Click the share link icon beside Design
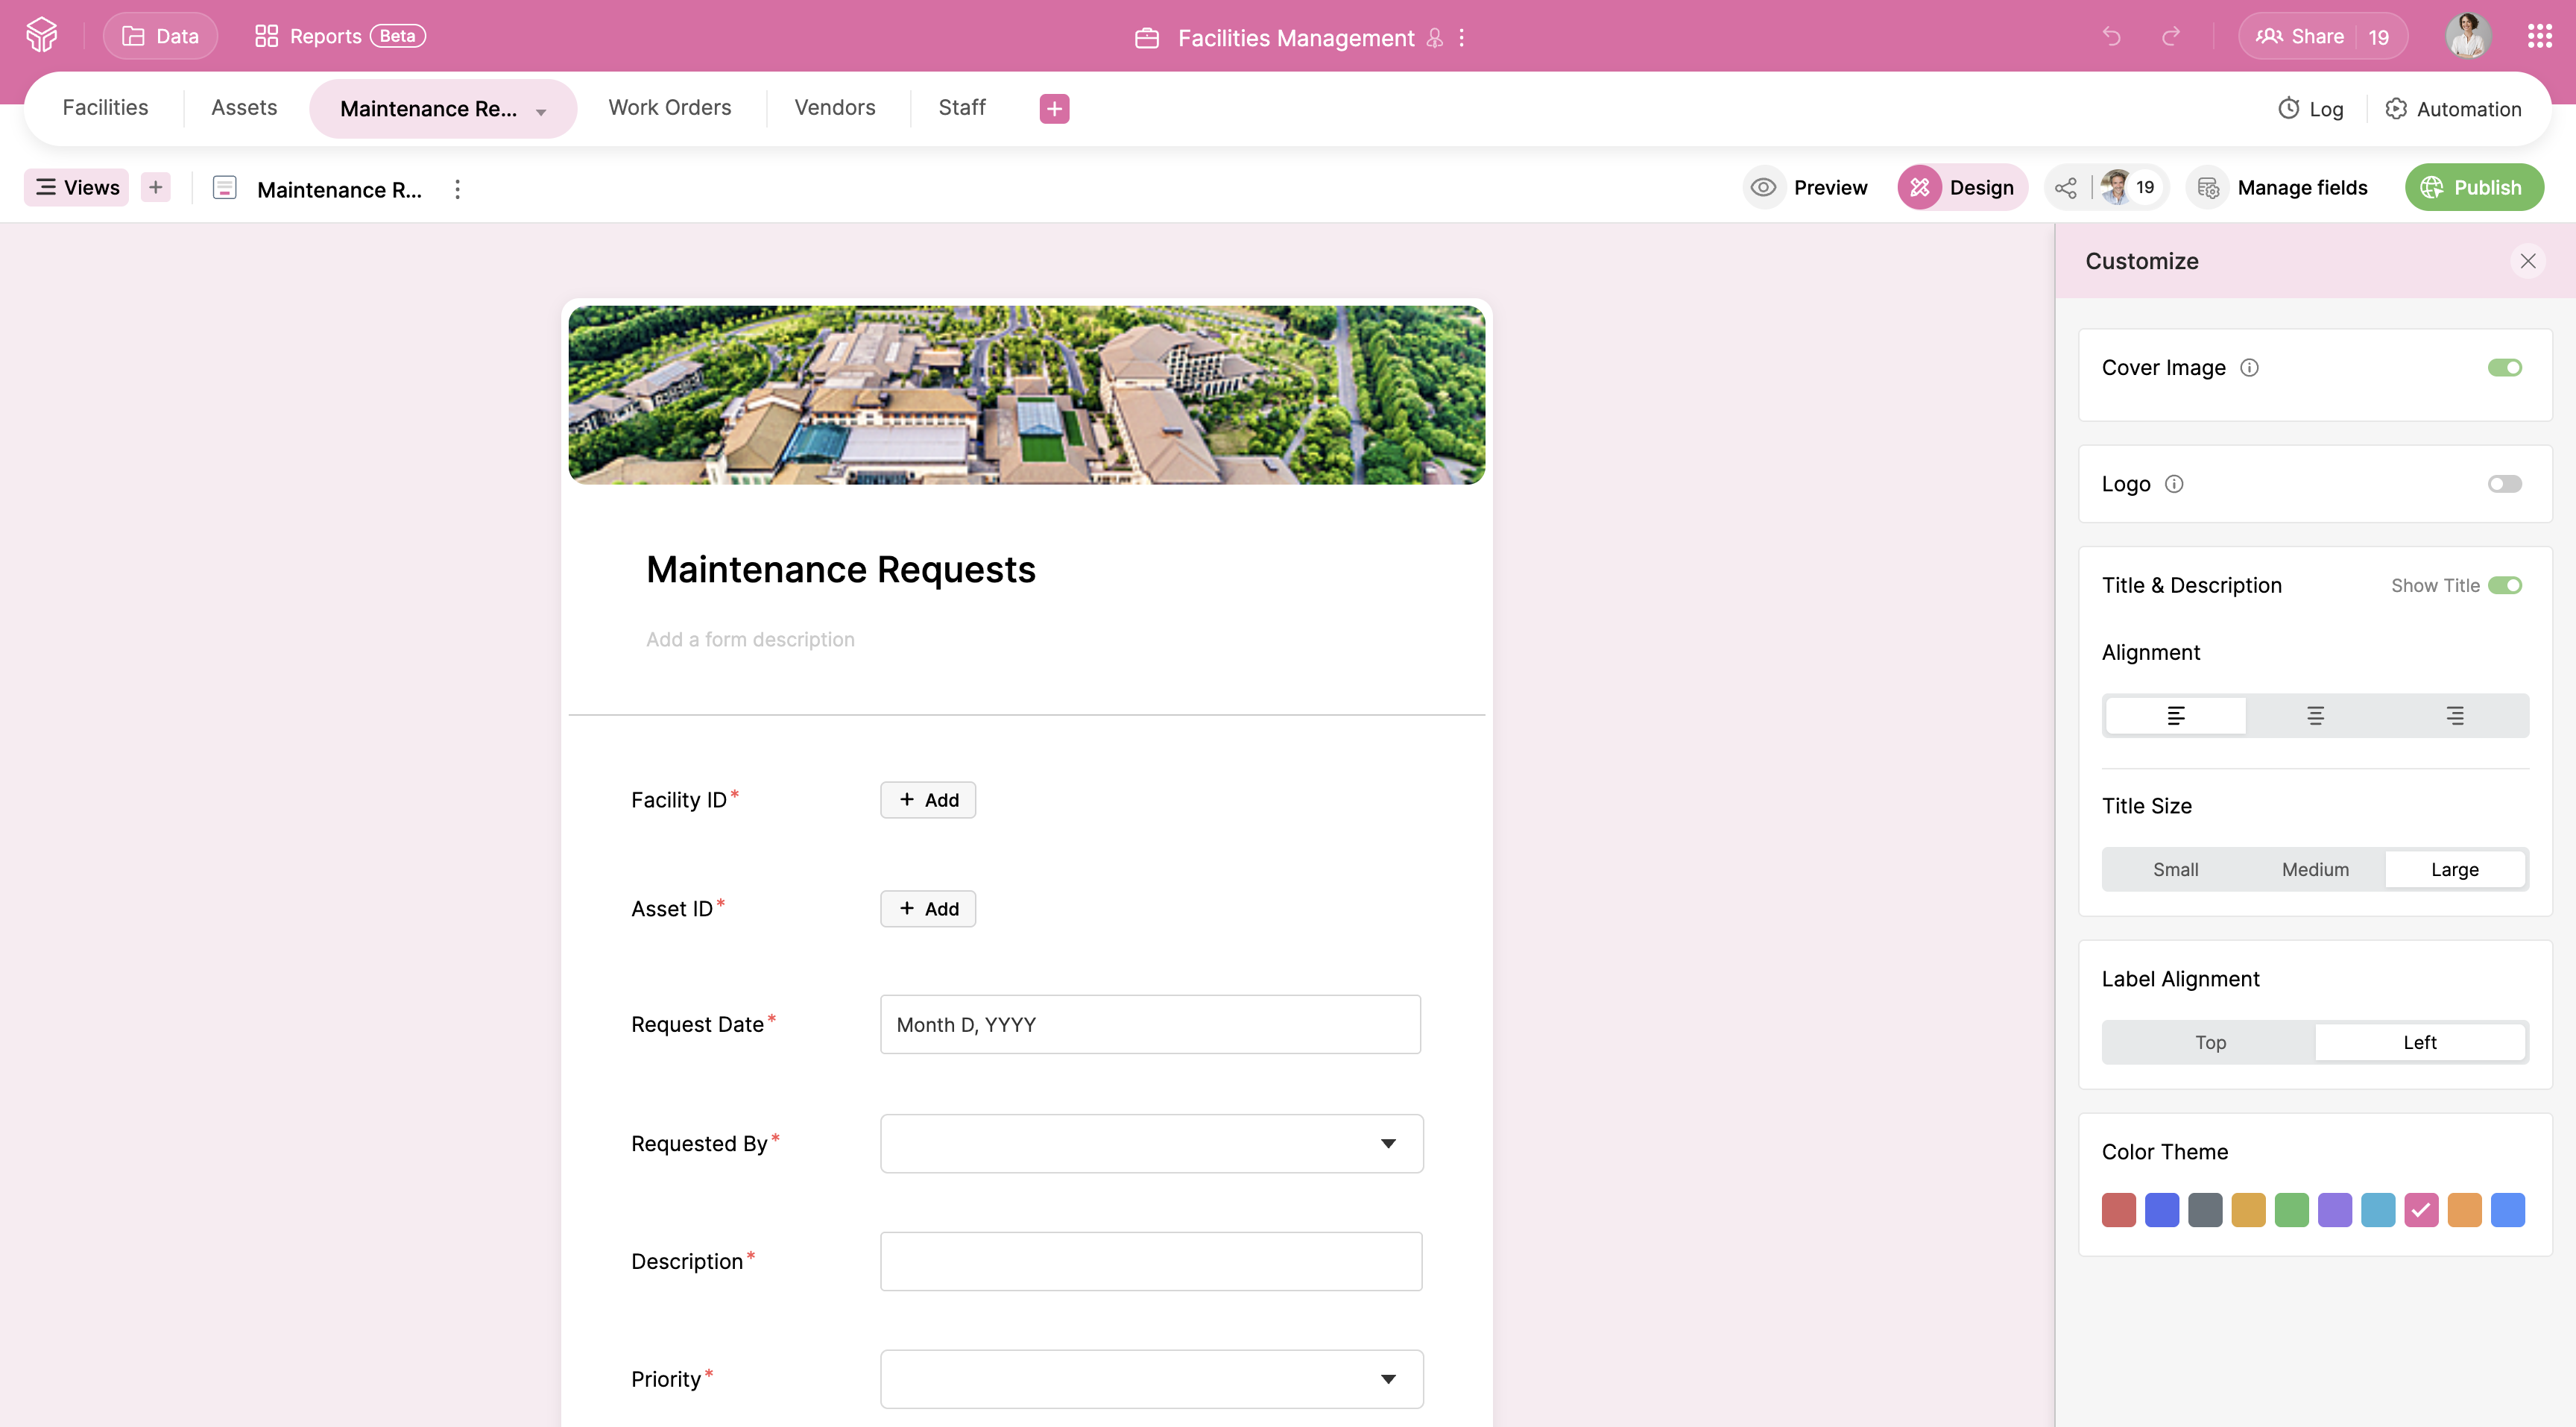Screen dimensions: 2576x1427 [2065, 188]
